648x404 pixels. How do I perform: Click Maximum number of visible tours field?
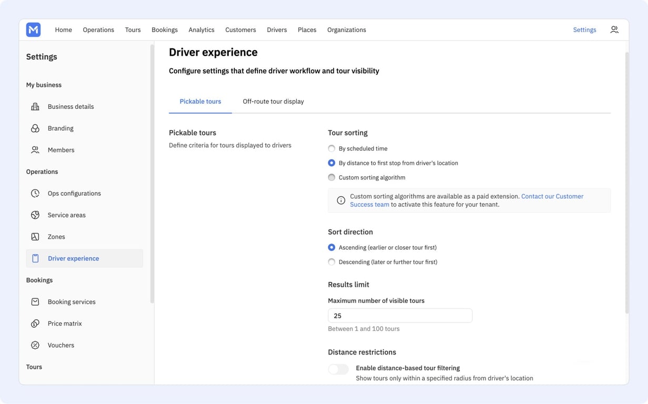pyautogui.click(x=400, y=316)
